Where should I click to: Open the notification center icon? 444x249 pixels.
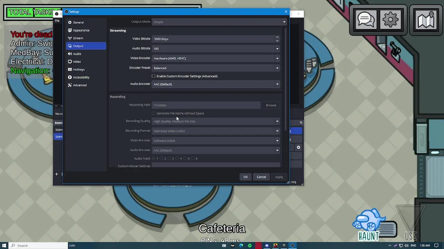(436, 246)
